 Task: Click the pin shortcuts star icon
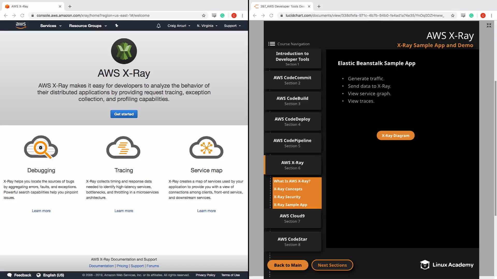[x=116, y=26]
